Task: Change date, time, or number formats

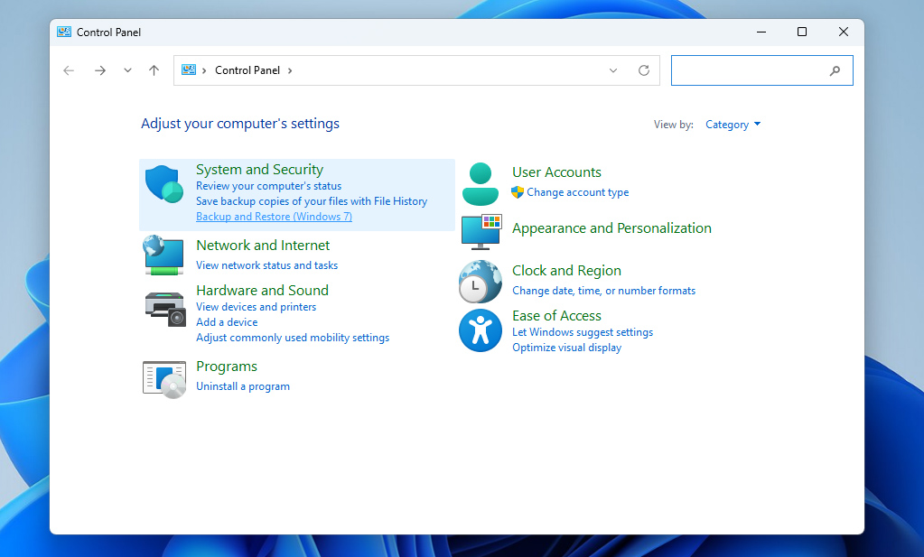Action: pos(603,291)
